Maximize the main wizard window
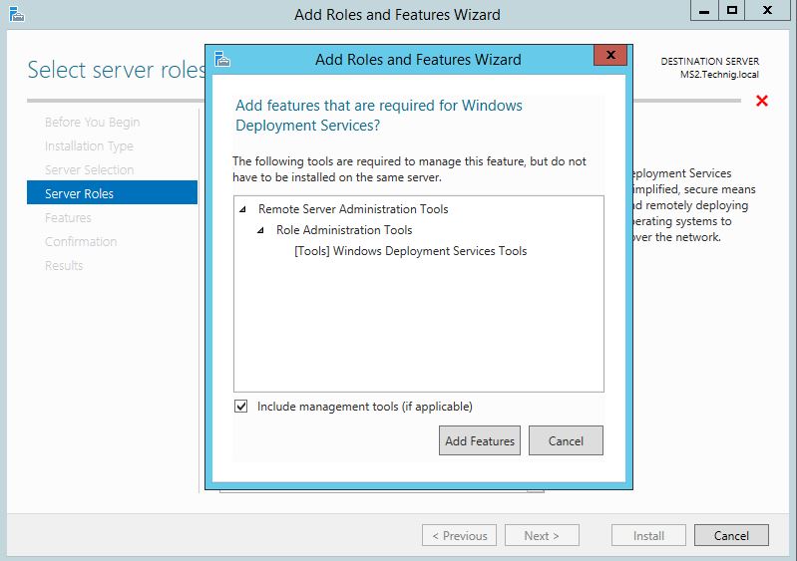The width and height of the screenshot is (797, 561). (731, 10)
